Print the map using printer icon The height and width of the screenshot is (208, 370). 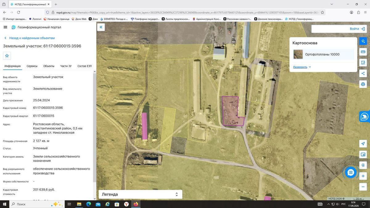(x=363, y=84)
